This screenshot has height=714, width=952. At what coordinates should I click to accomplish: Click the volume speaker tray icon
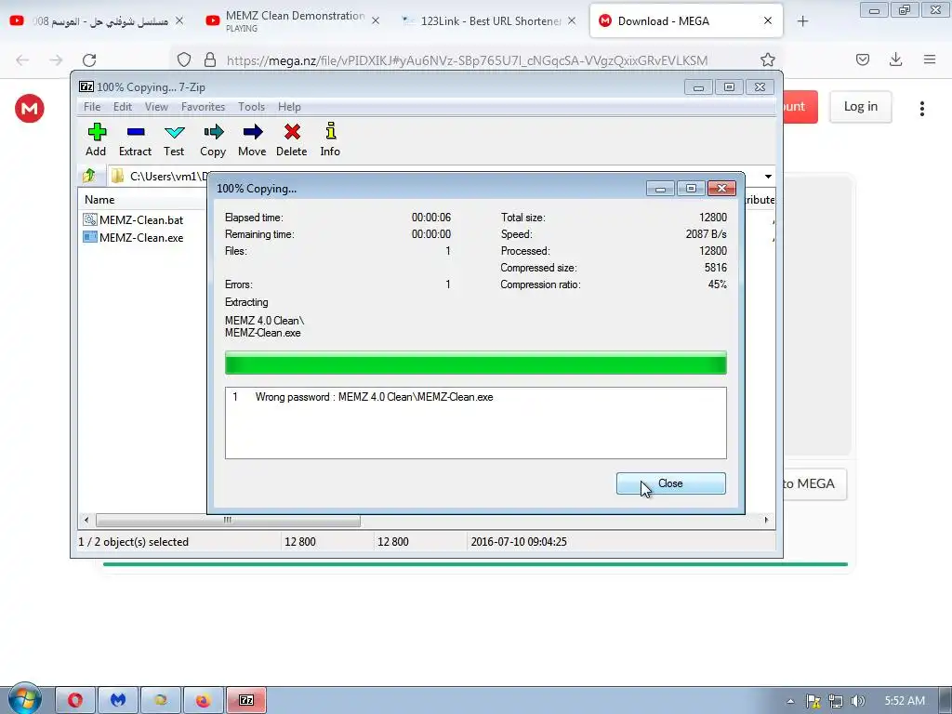click(x=857, y=701)
